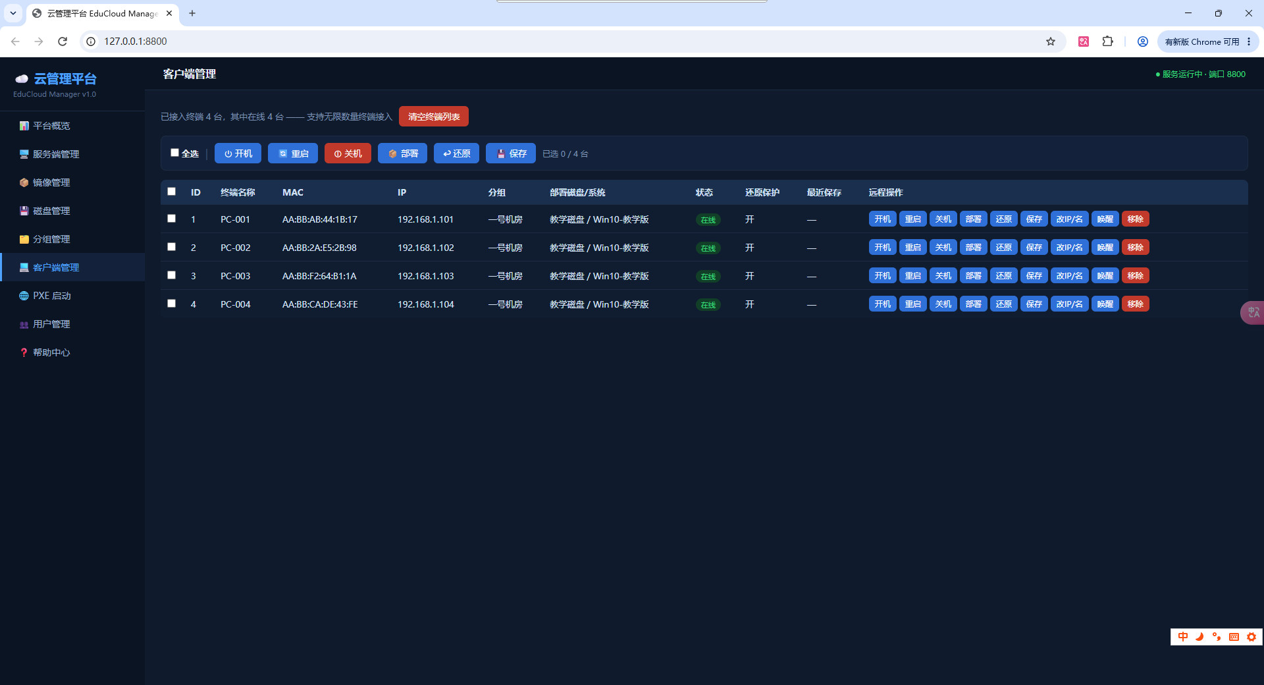The image size is (1264, 685).
Task: Toggle the table header select-all checkbox
Action: pyautogui.click(x=171, y=192)
